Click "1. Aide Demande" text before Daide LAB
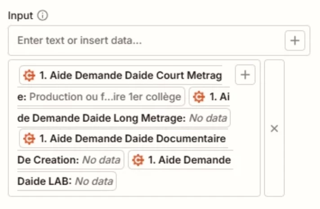This screenshot has width=320, height=209. [x=189, y=160]
